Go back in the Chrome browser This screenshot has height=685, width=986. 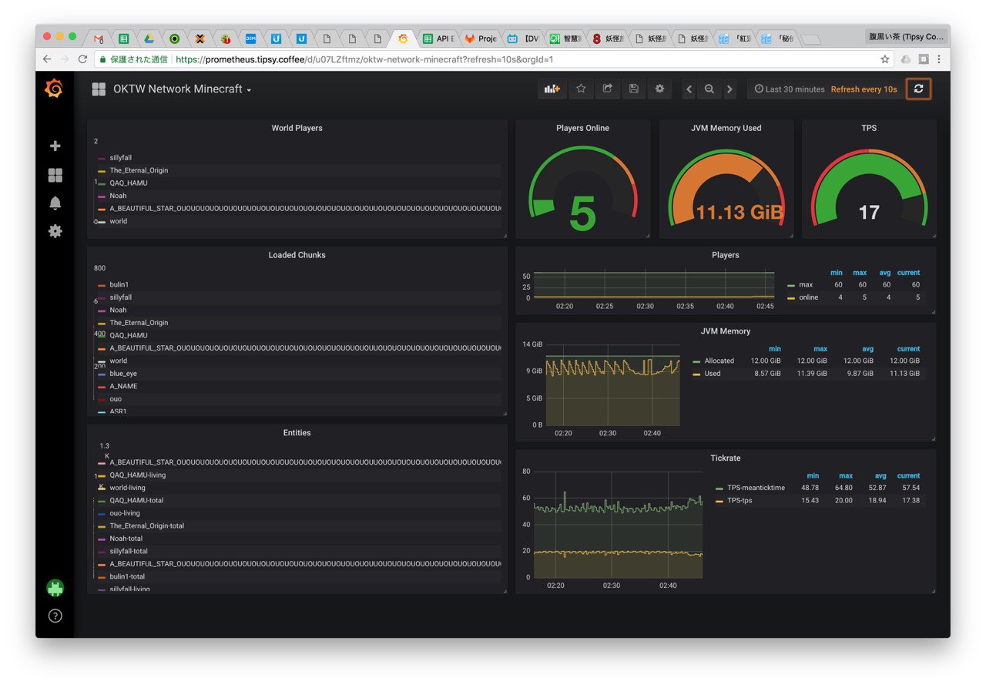point(47,59)
